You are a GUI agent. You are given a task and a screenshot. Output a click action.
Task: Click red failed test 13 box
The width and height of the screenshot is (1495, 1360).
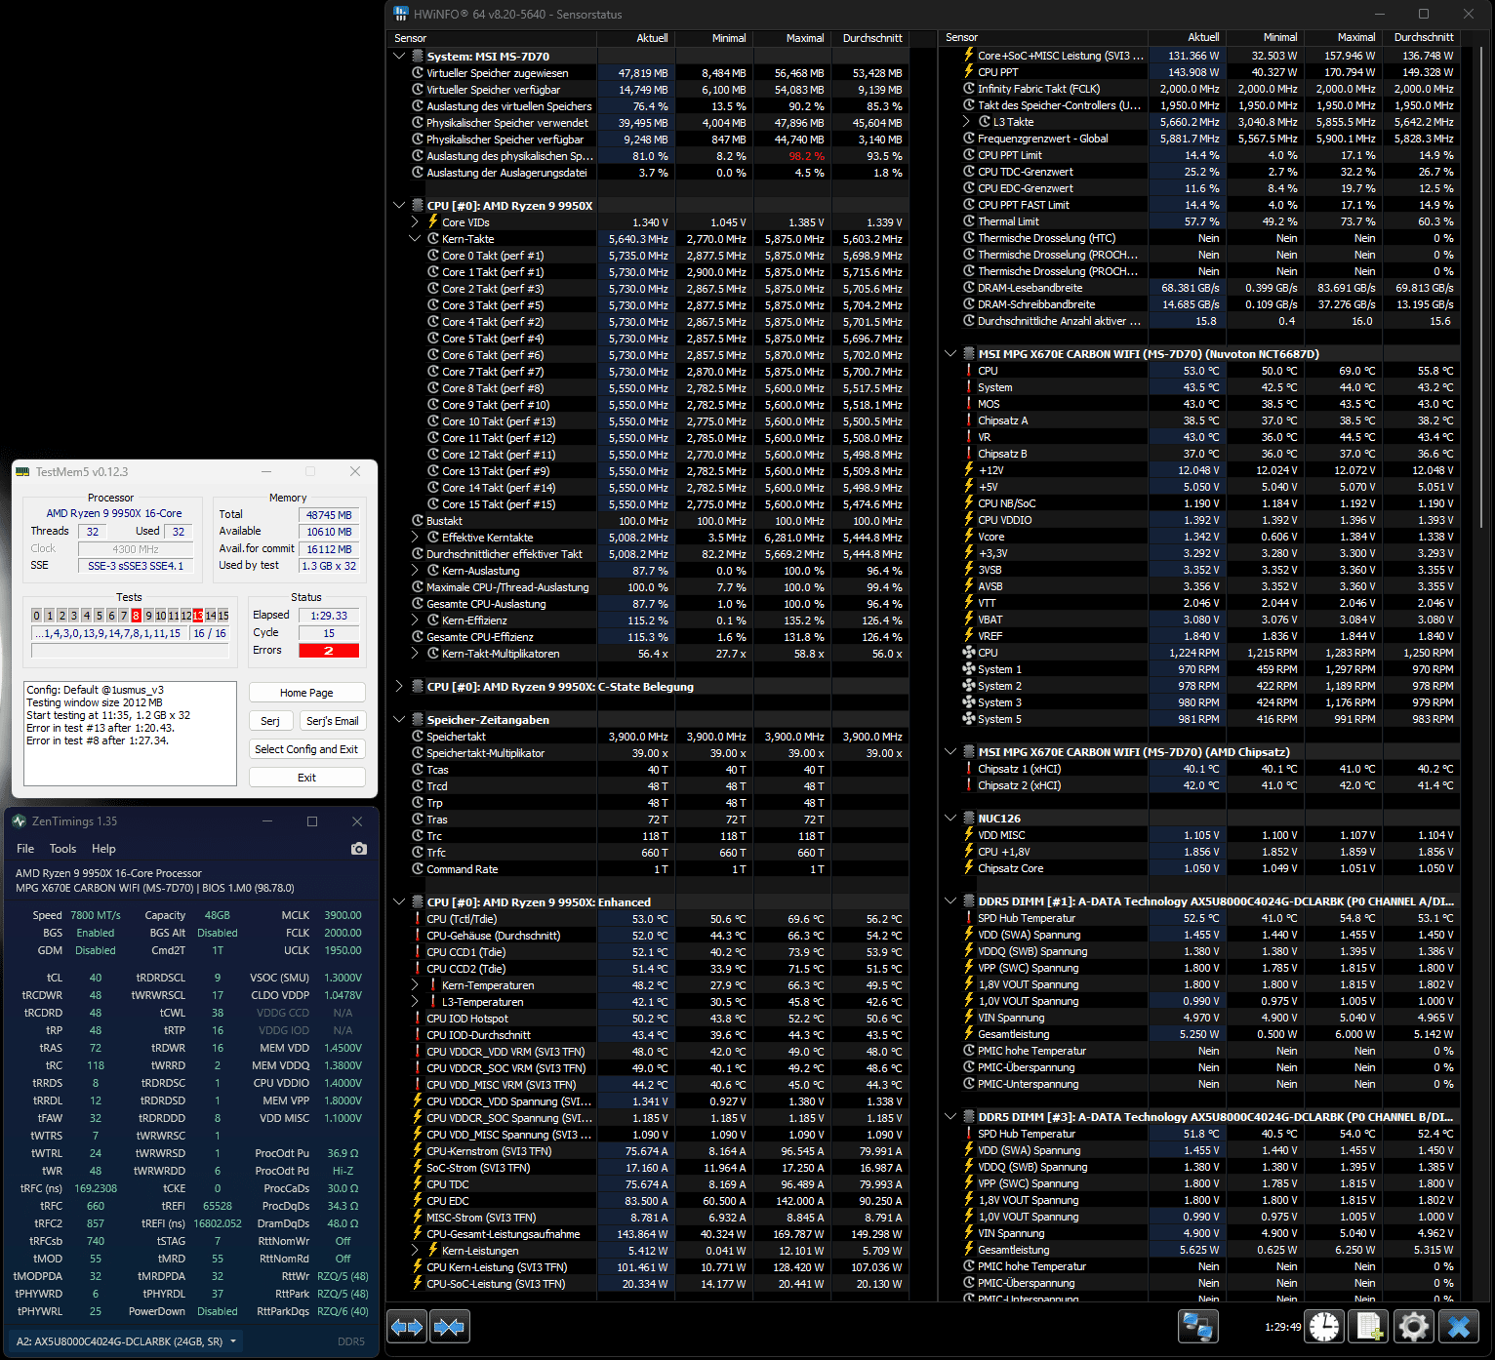point(198,616)
